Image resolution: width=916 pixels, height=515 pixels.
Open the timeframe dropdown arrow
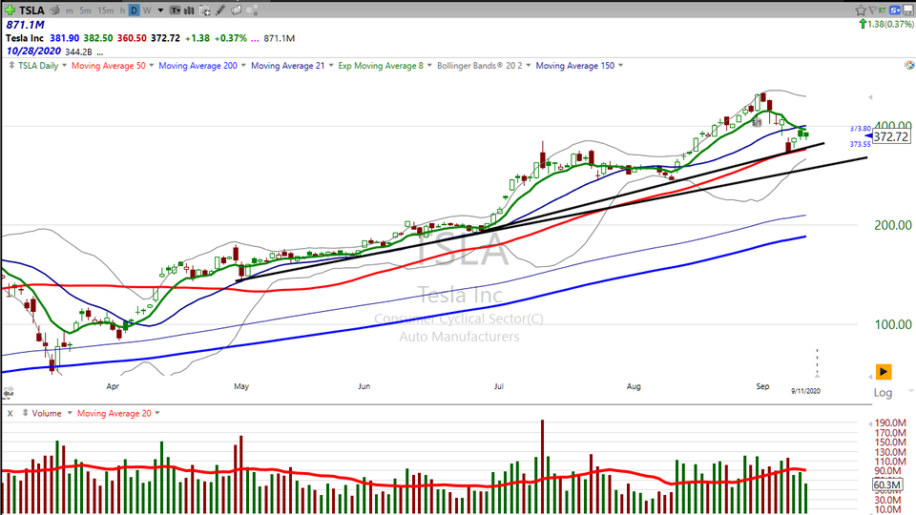point(160,10)
